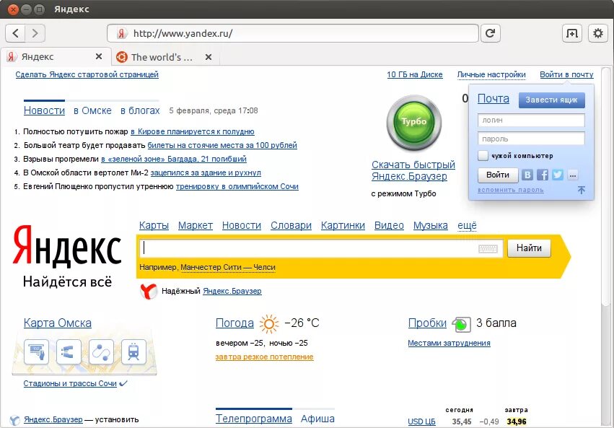Screen dimensions: 614x428
Task: Open the ticket payment icon on map
Action: 36,352
